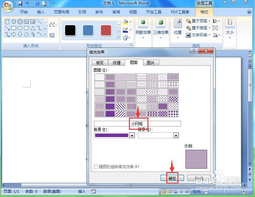
Task: Select the small grid pattern swatch
Action: pos(173,77)
